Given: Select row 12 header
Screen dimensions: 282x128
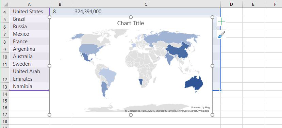Looking at the screenshot, I should (x=5, y=75).
